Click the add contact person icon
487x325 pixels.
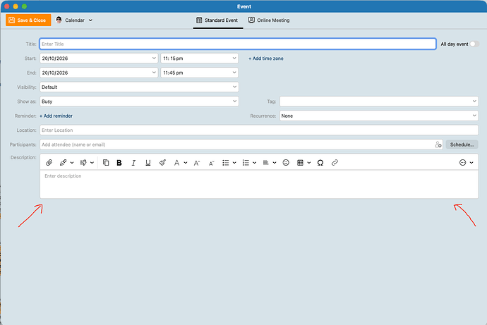[x=438, y=145]
